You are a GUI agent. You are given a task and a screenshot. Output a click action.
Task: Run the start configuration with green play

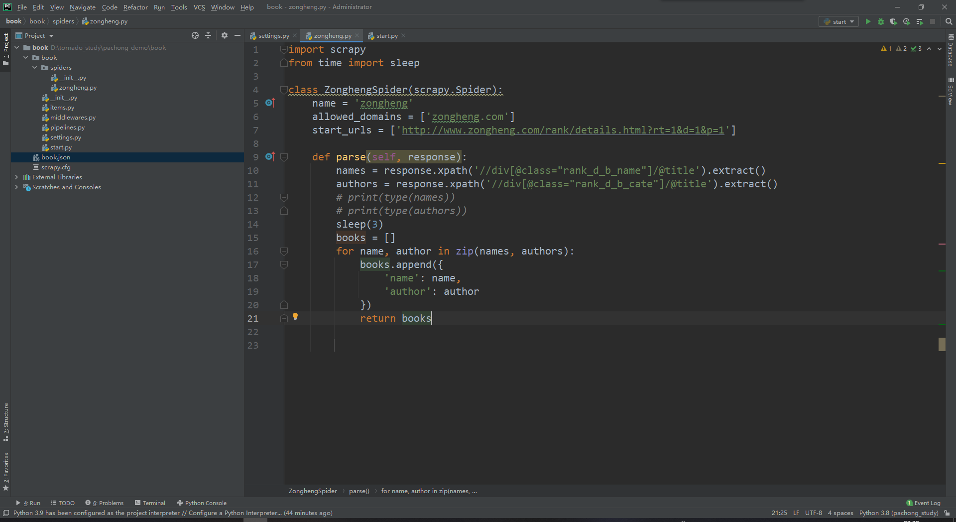(x=868, y=21)
